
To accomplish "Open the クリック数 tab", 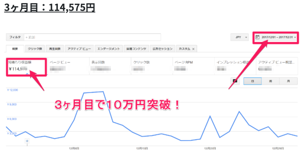I will tap(35, 49).
